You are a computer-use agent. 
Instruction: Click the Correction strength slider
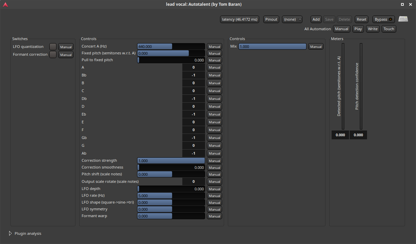click(x=171, y=161)
